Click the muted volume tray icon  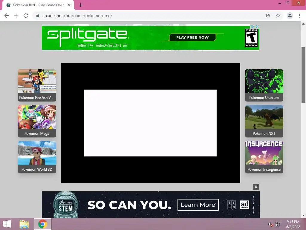pyautogui.click(x=270, y=225)
